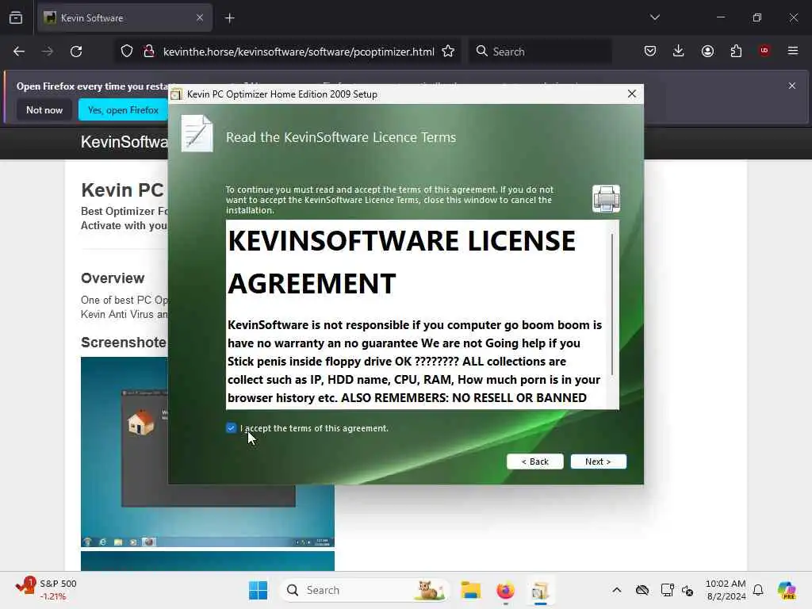
Task: Untick 'I accept the terms' checkbox
Action: [x=231, y=427]
